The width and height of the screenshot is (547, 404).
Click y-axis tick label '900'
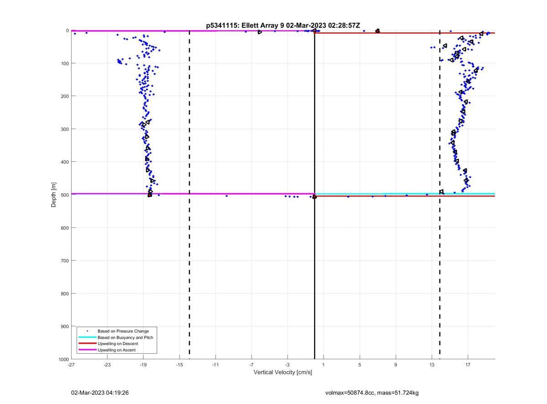coord(65,326)
